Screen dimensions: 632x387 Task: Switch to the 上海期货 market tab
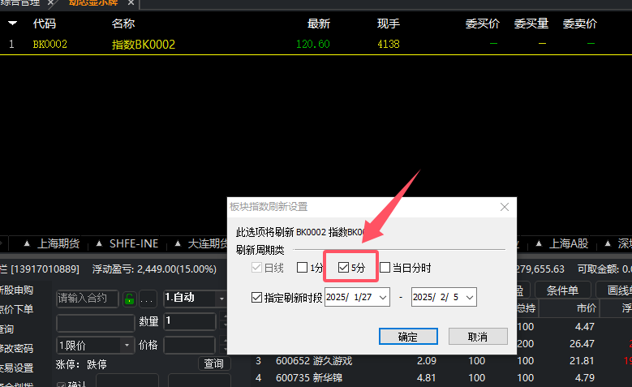coord(58,243)
